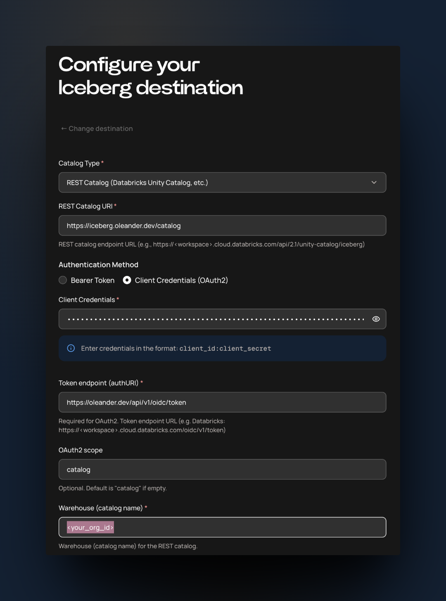
Task: Open the Catalog Type dropdown
Action: click(222, 183)
